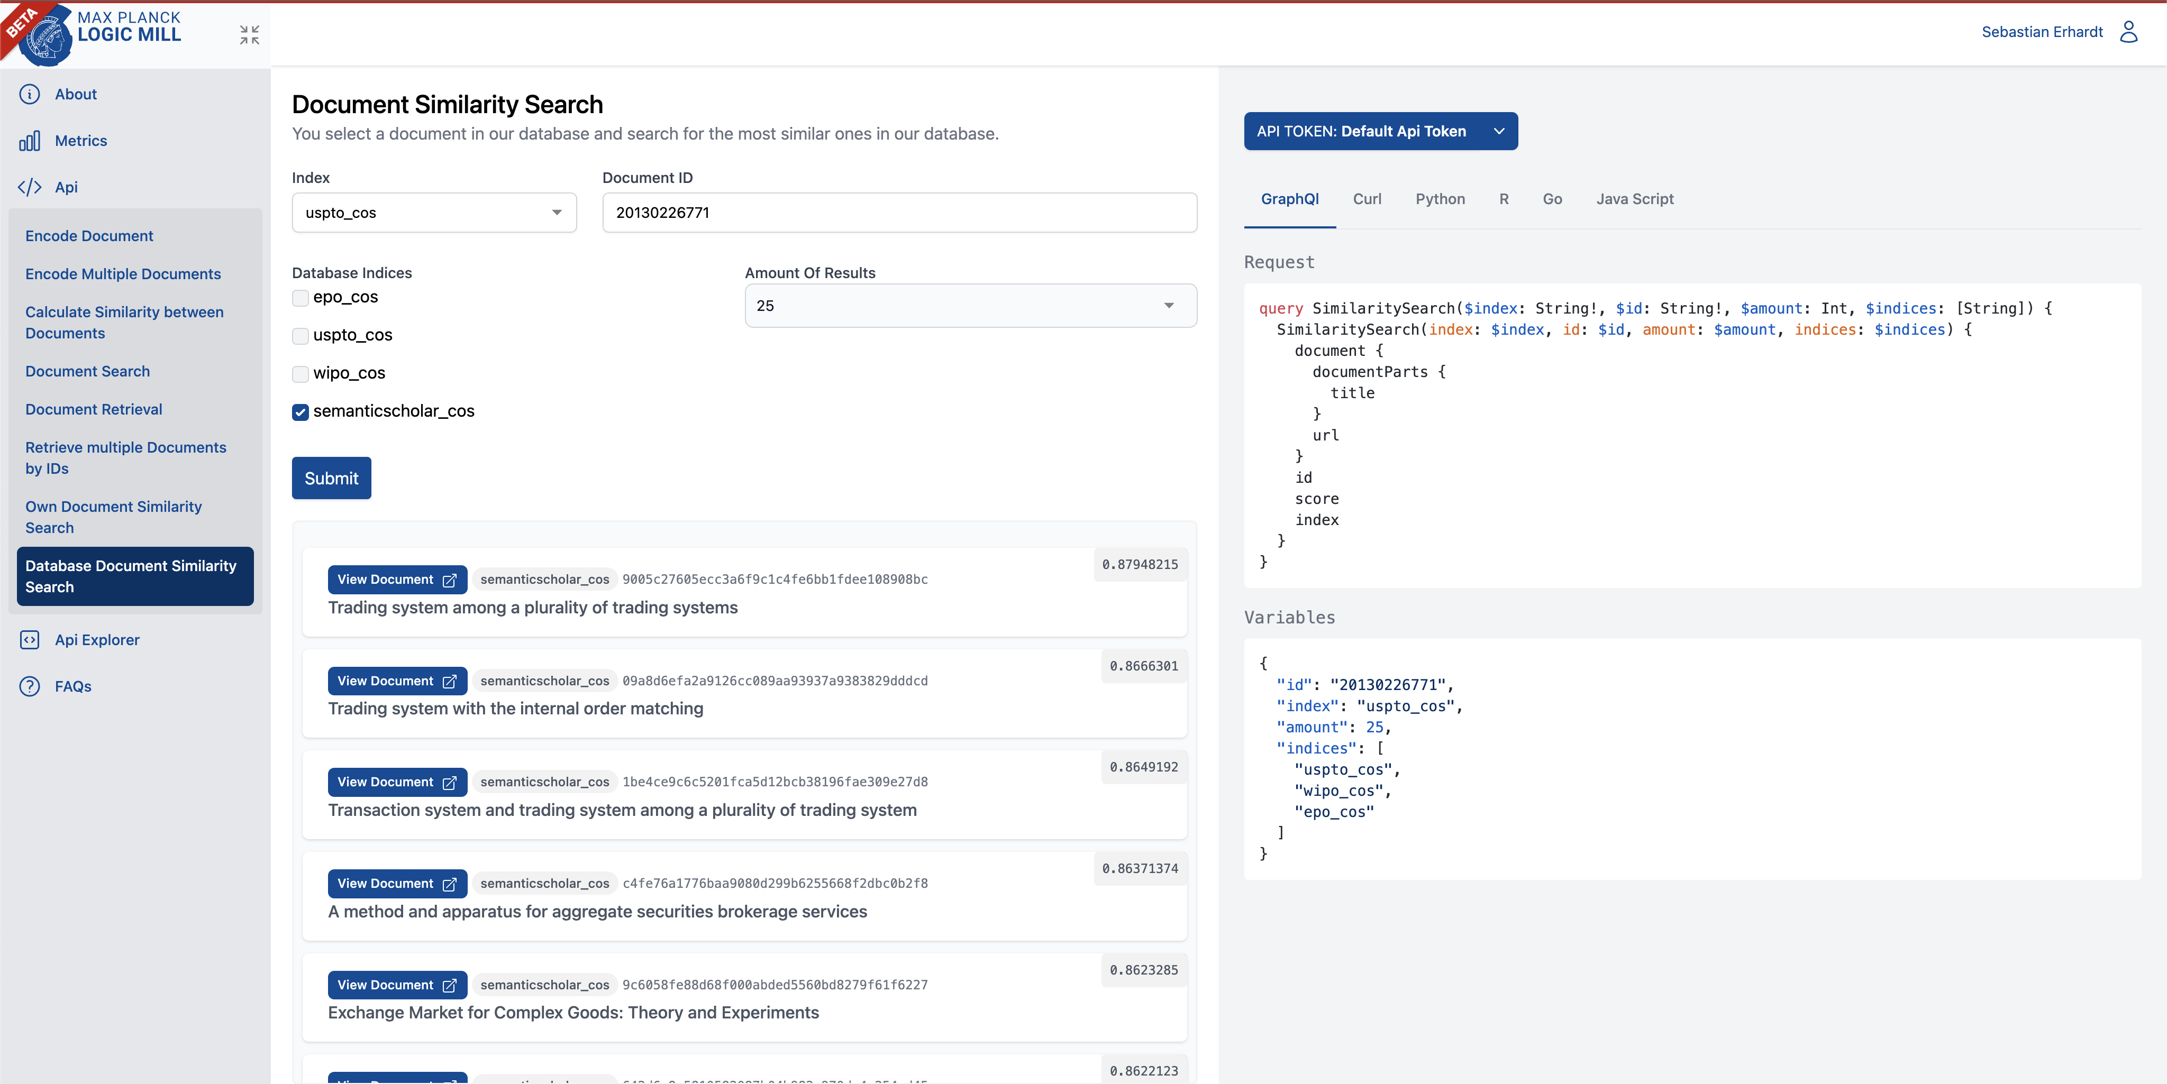2167x1084 pixels.
Task: Open Own Document Similarity Search page
Action: (114, 517)
